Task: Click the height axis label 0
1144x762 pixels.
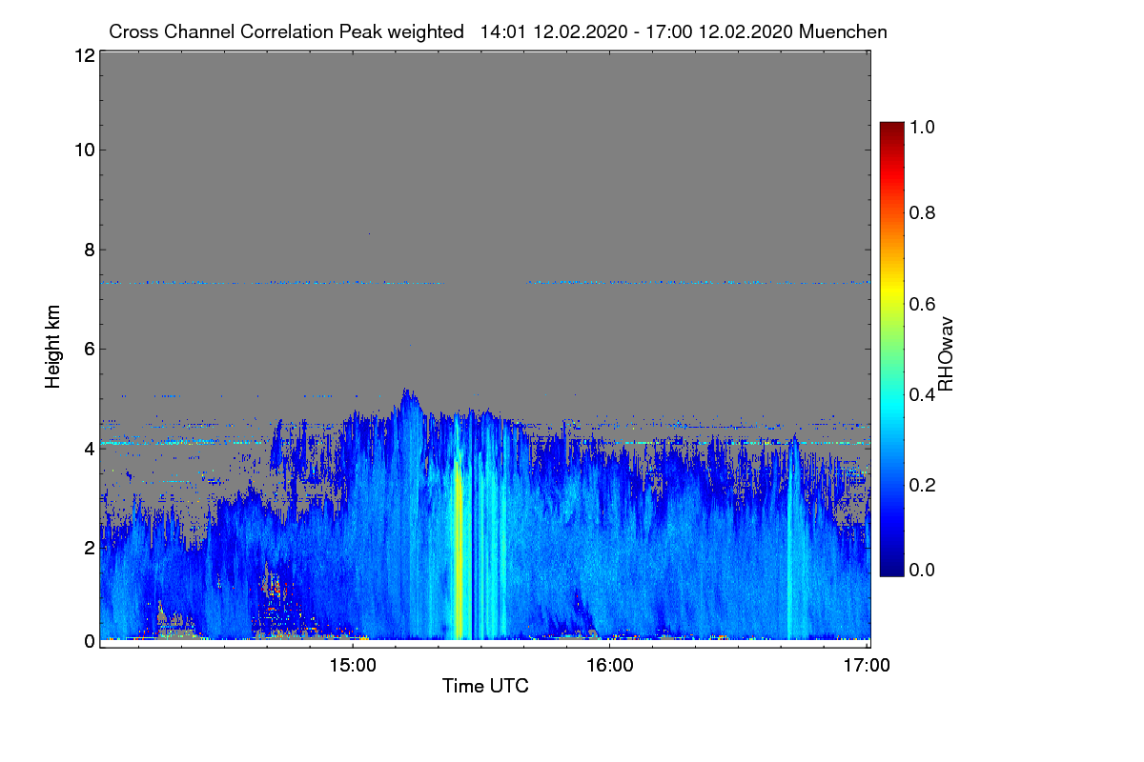Action: pos(88,641)
